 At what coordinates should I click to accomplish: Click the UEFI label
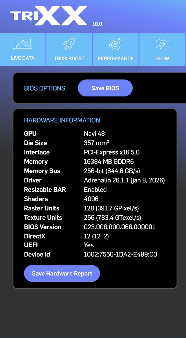(x=31, y=245)
